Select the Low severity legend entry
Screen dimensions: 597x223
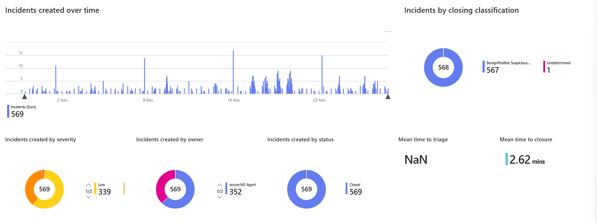[104, 189]
